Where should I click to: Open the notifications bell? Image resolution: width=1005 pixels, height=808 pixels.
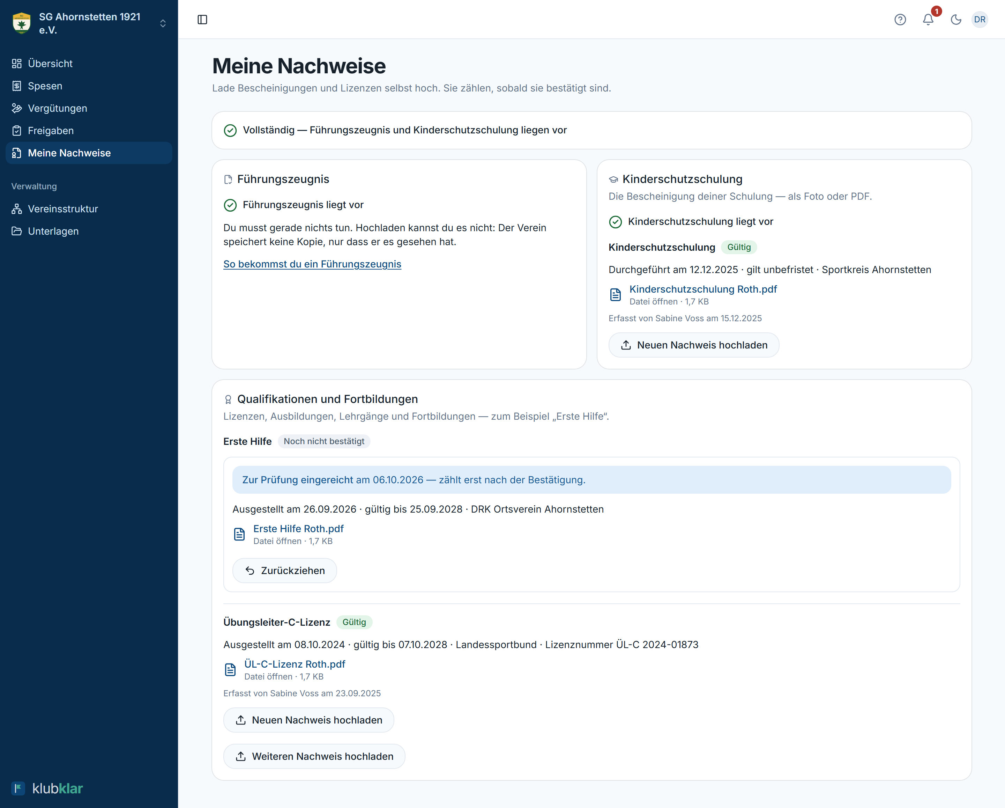pyautogui.click(x=928, y=20)
